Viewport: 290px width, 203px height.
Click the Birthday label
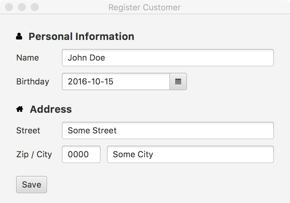pyautogui.click(x=33, y=82)
